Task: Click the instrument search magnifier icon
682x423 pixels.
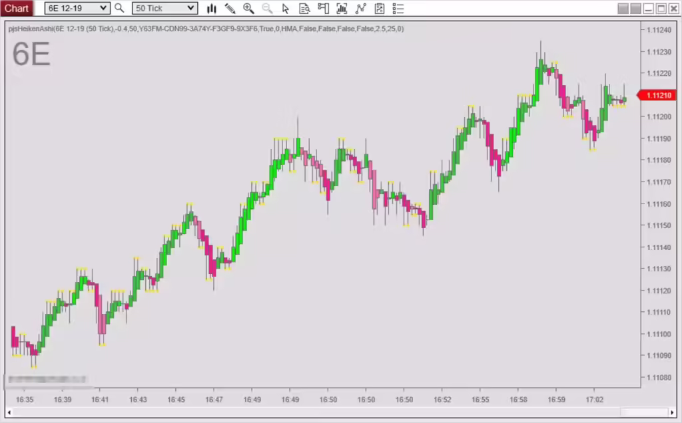Action: tap(119, 8)
